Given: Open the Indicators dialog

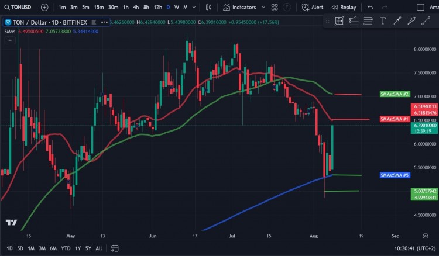Looking at the screenshot, I should (x=239, y=7).
